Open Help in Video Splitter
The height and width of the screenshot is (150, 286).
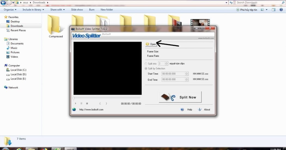(x=190, y=109)
